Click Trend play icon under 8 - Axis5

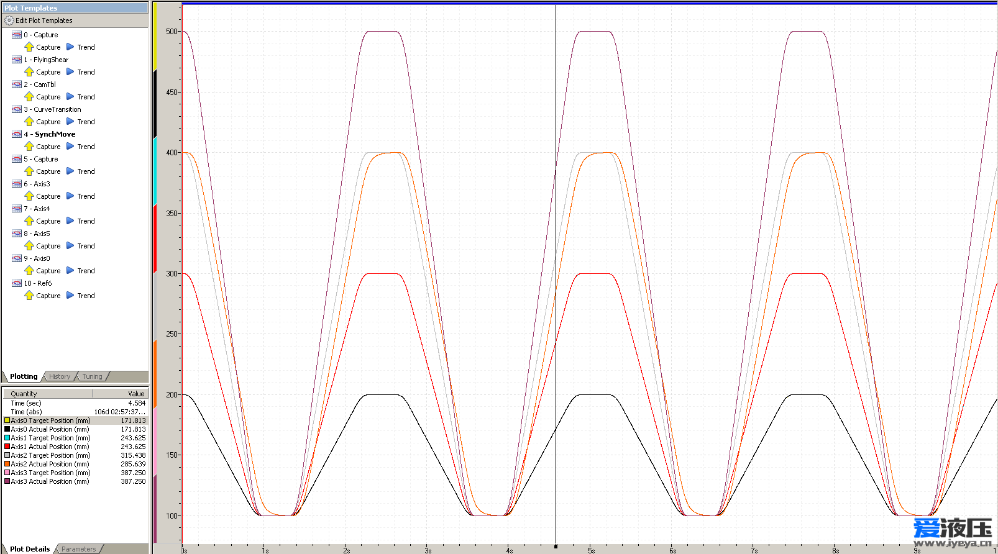click(x=70, y=246)
